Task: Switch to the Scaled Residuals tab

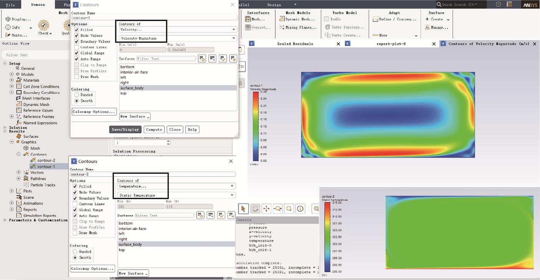Action: [x=295, y=44]
